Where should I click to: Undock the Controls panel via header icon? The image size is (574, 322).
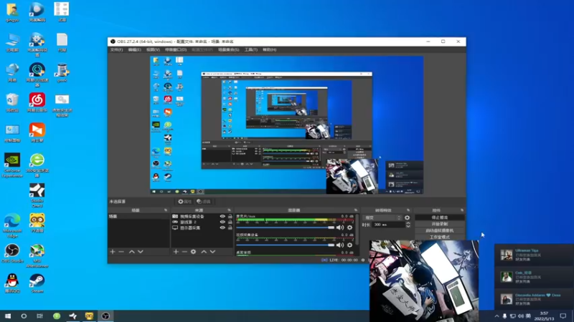coord(462,210)
